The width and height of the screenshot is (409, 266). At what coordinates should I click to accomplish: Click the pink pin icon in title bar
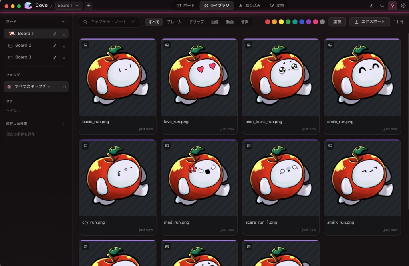click(x=392, y=6)
